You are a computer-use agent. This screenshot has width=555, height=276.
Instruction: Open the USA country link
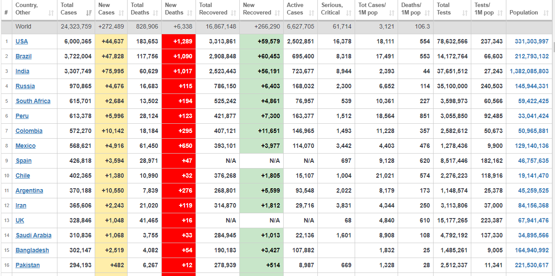pyautogui.click(x=21, y=41)
